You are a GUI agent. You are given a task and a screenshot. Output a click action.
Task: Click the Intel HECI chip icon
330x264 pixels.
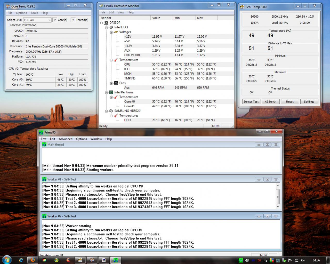click(x=111, y=27)
